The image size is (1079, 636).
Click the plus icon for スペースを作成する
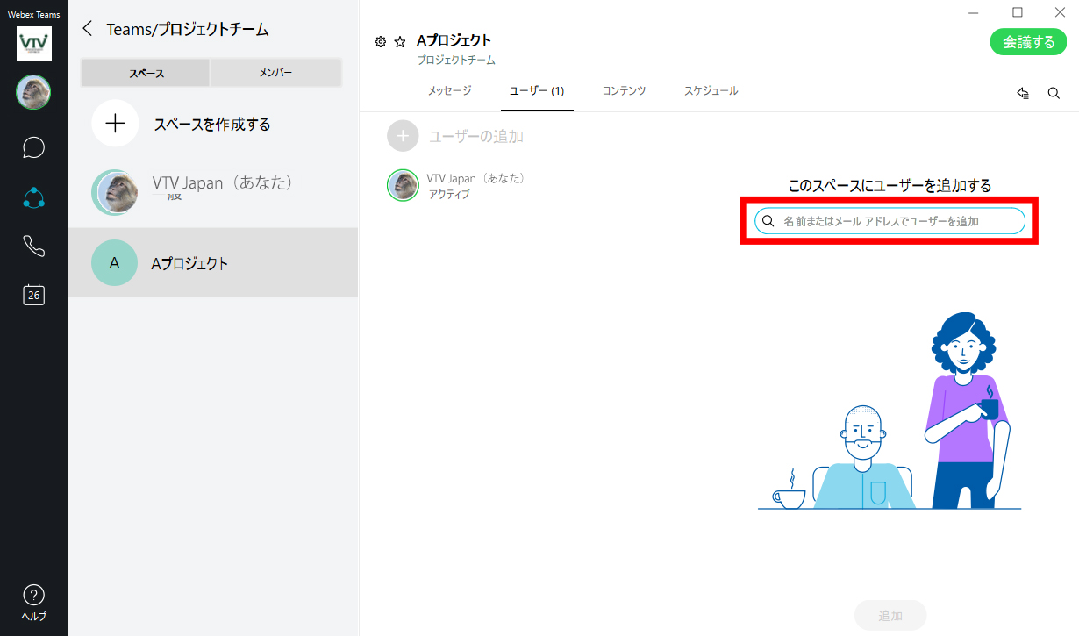115,123
